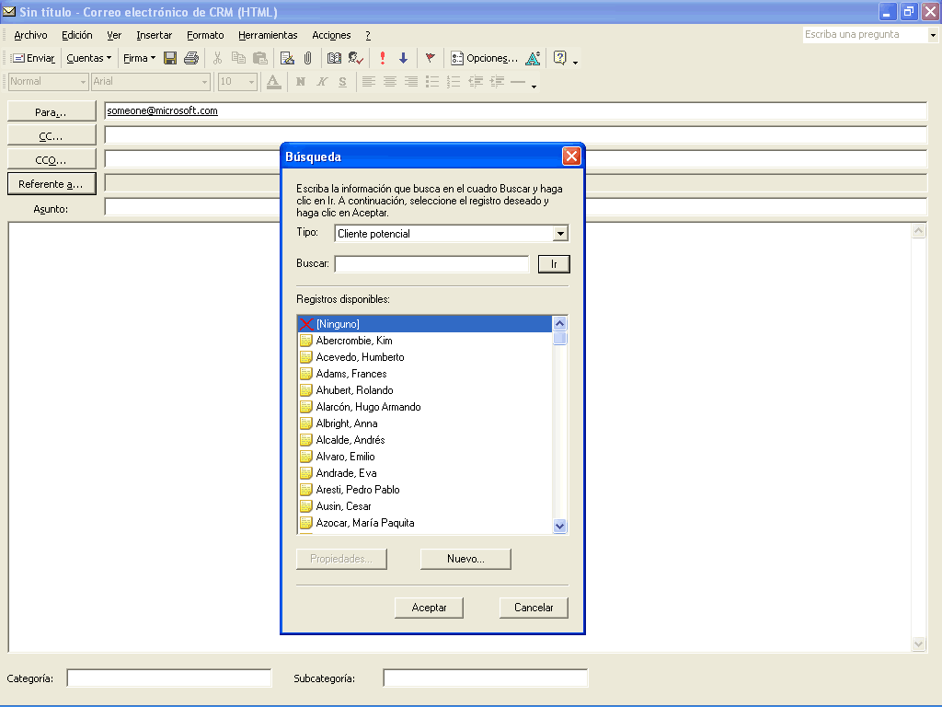Screen dimensions: 942x707
Task: Open the Arial font dropdown
Action: pos(204,82)
